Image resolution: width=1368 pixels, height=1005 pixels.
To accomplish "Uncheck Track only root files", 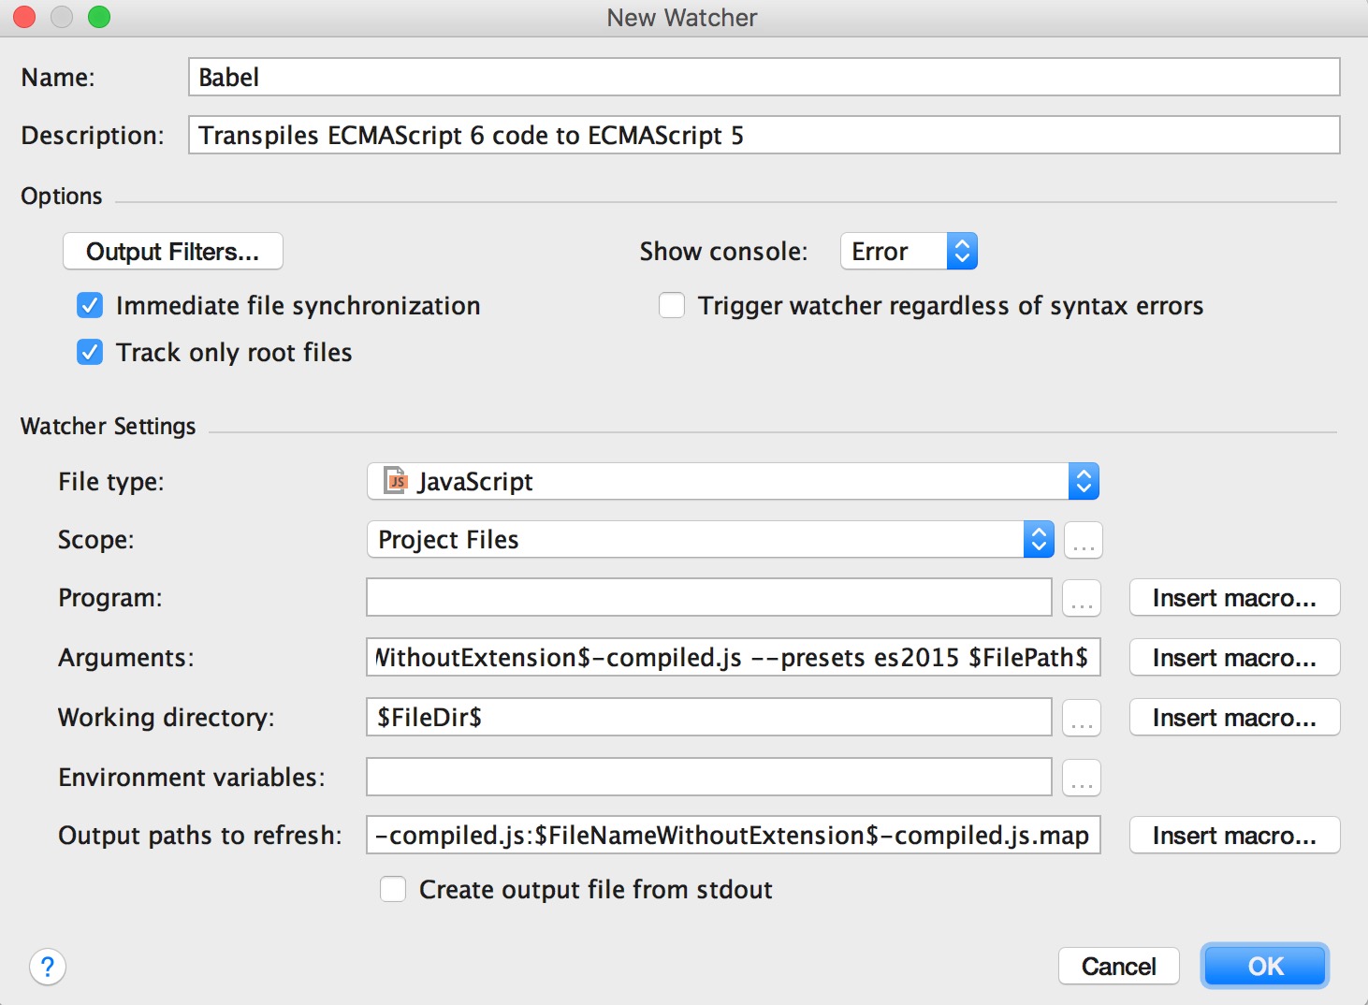I will click(90, 353).
